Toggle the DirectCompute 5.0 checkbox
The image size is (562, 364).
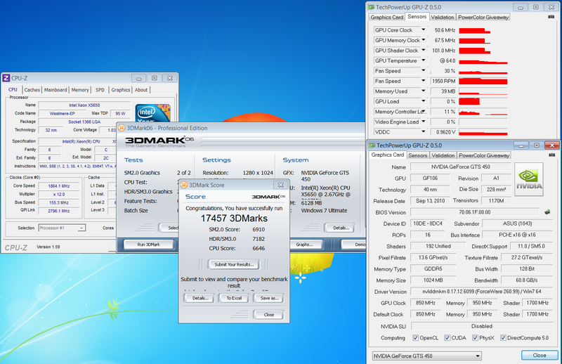coord(503,338)
